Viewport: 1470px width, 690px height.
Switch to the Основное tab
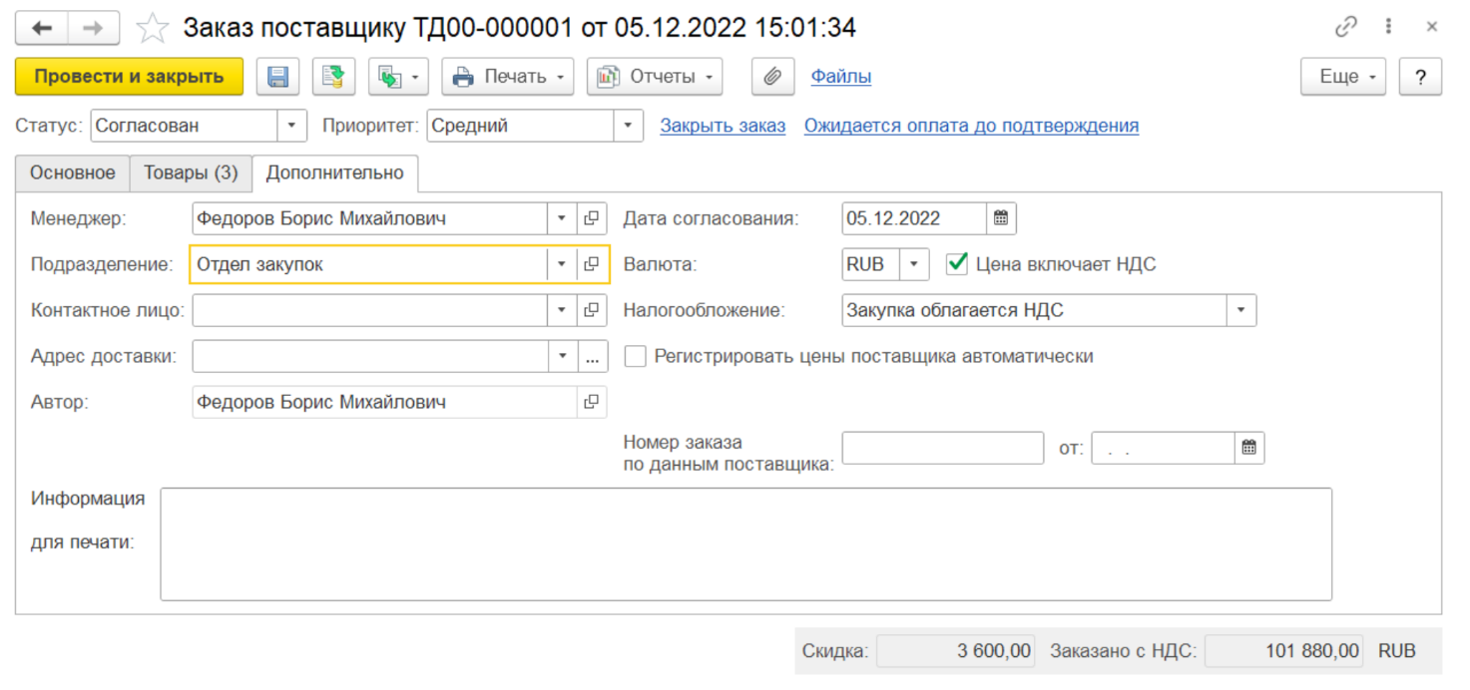pyautogui.click(x=73, y=172)
